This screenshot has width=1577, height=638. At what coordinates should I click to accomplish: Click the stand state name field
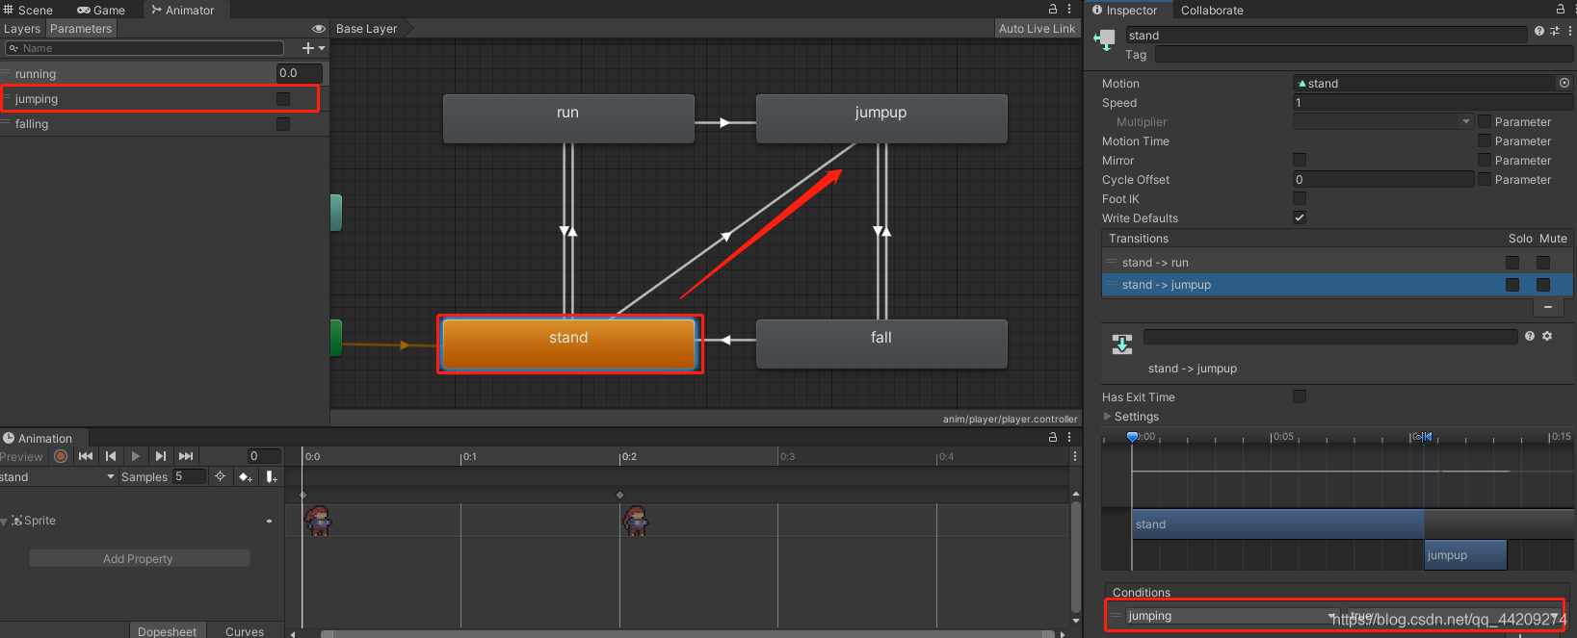1326,36
